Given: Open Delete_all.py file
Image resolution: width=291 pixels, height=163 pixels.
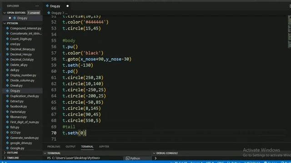Looking at the screenshot, I should pyautogui.click(x=19, y=65).
